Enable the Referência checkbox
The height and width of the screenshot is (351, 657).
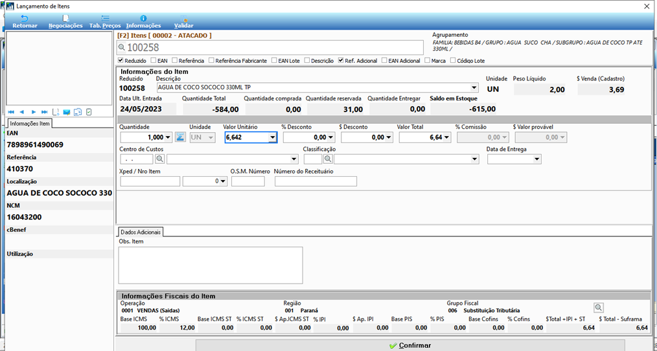175,60
